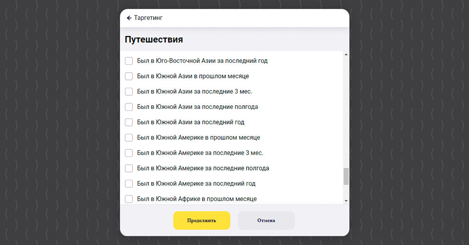This screenshot has height=245, width=469.
Task: Tick 'Был в Южной Америке за последние 3 мес.'
Action: 129,153
